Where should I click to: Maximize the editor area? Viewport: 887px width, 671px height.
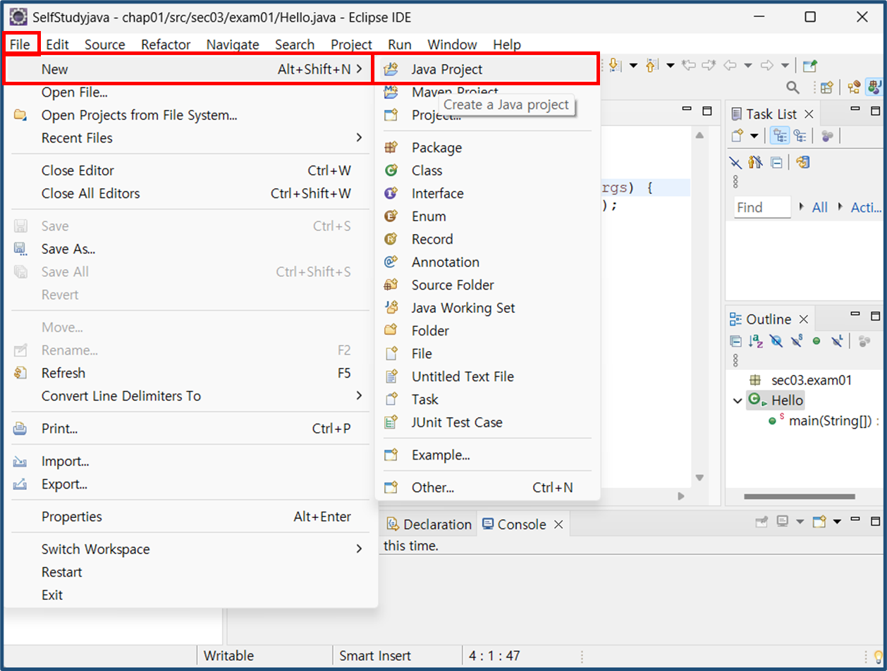[x=707, y=111]
